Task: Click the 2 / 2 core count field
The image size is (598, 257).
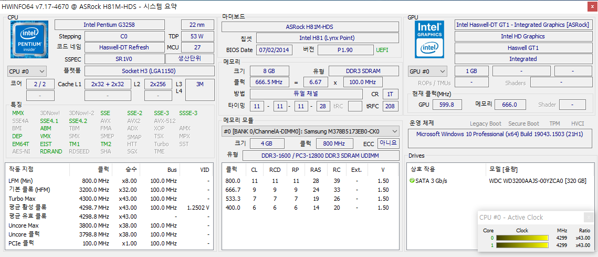Action: coord(40,84)
